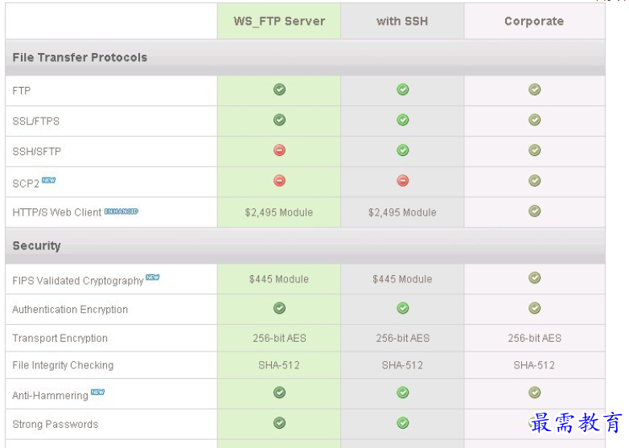Click FIPS Validated Cryptography check in Corporate column
Image resolution: width=629 pixels, height=448 pixels.
534,277
